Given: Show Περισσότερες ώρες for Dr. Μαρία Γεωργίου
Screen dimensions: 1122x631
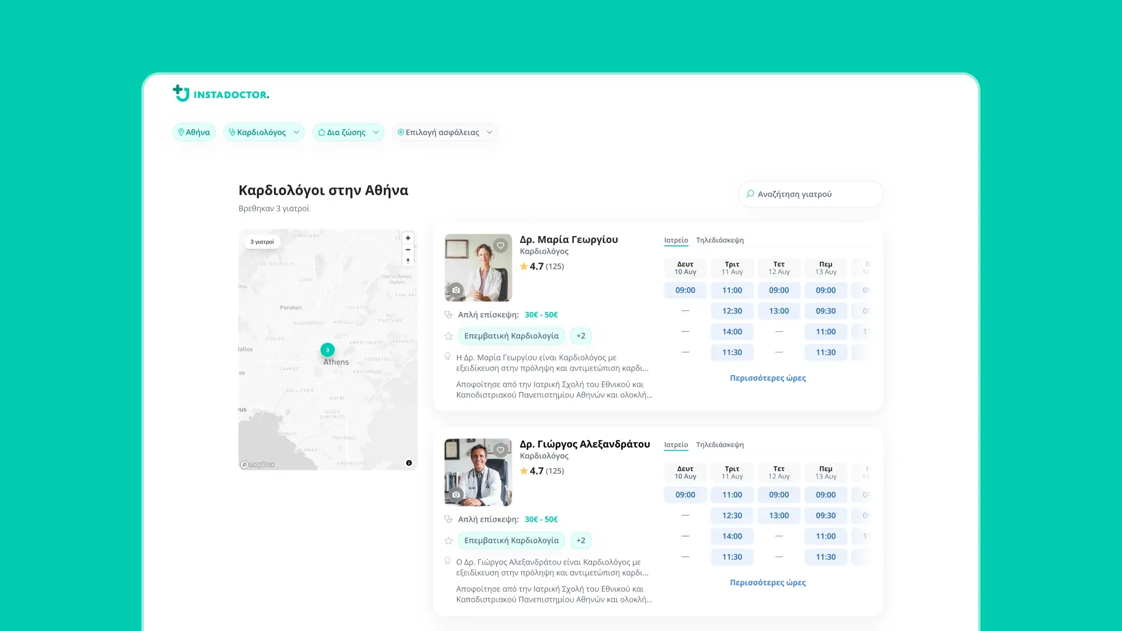Looking at the screenshot, I should point(768,378).
